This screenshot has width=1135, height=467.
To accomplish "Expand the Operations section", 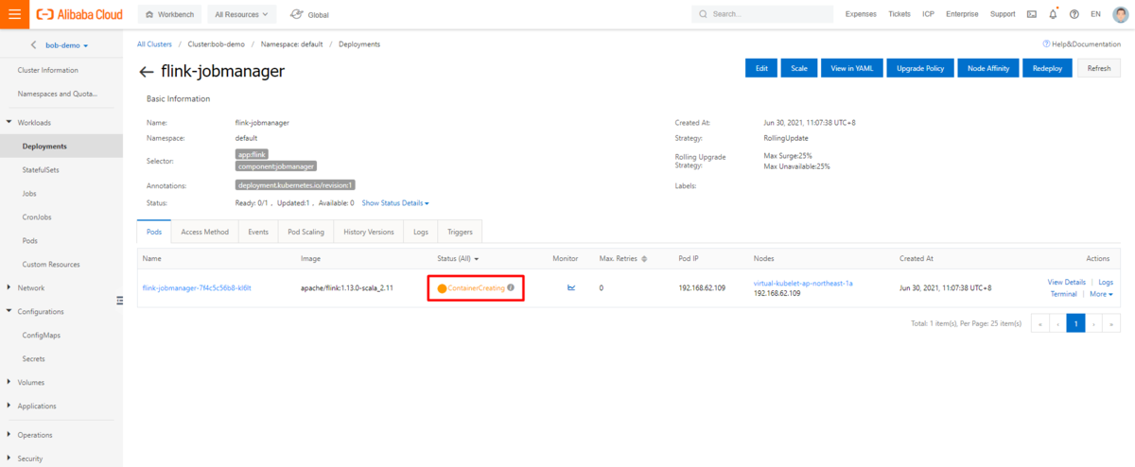I will (35, 435).
